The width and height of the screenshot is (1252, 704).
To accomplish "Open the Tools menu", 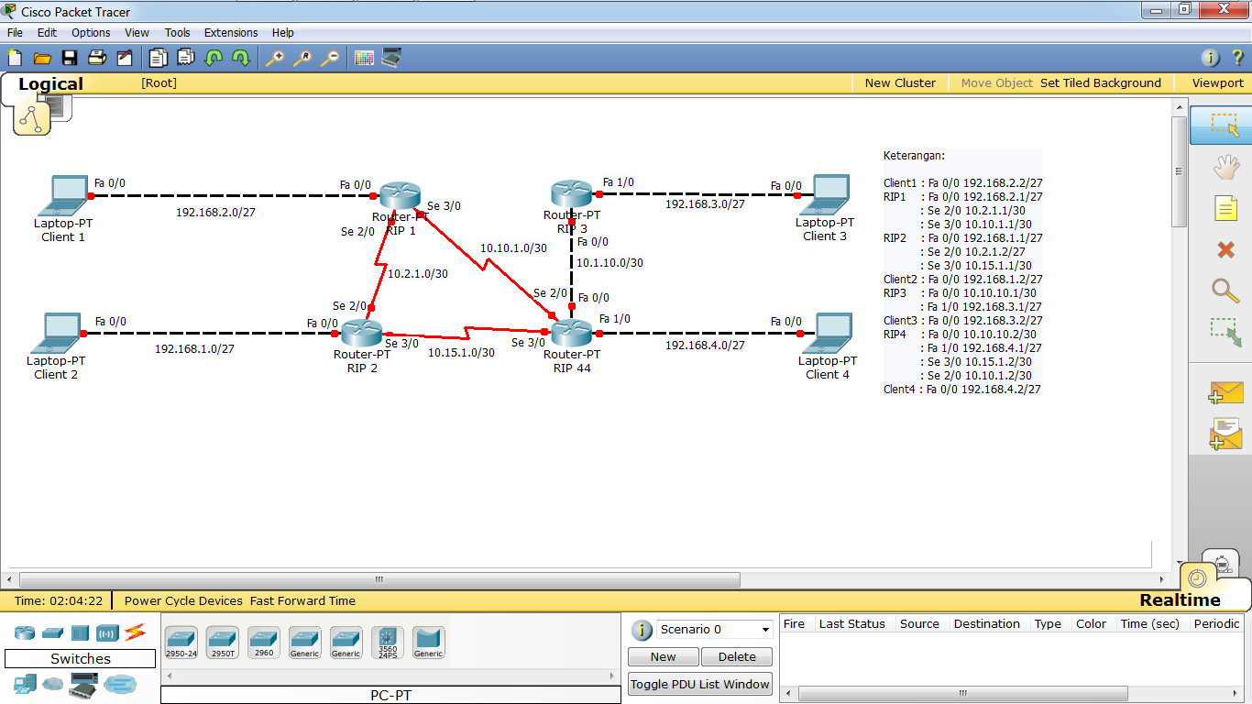I will click(177, 32).
